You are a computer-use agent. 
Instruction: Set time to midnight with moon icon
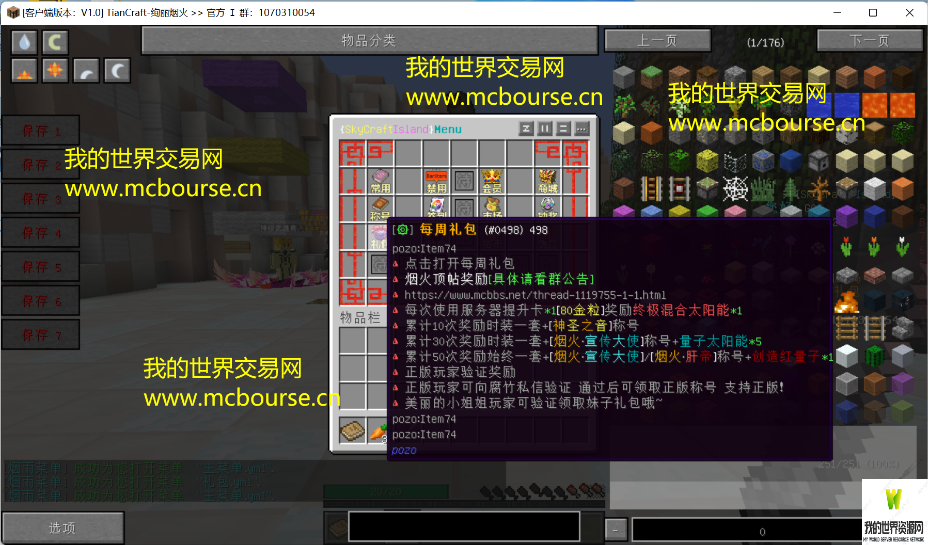(x=117, y=71)
